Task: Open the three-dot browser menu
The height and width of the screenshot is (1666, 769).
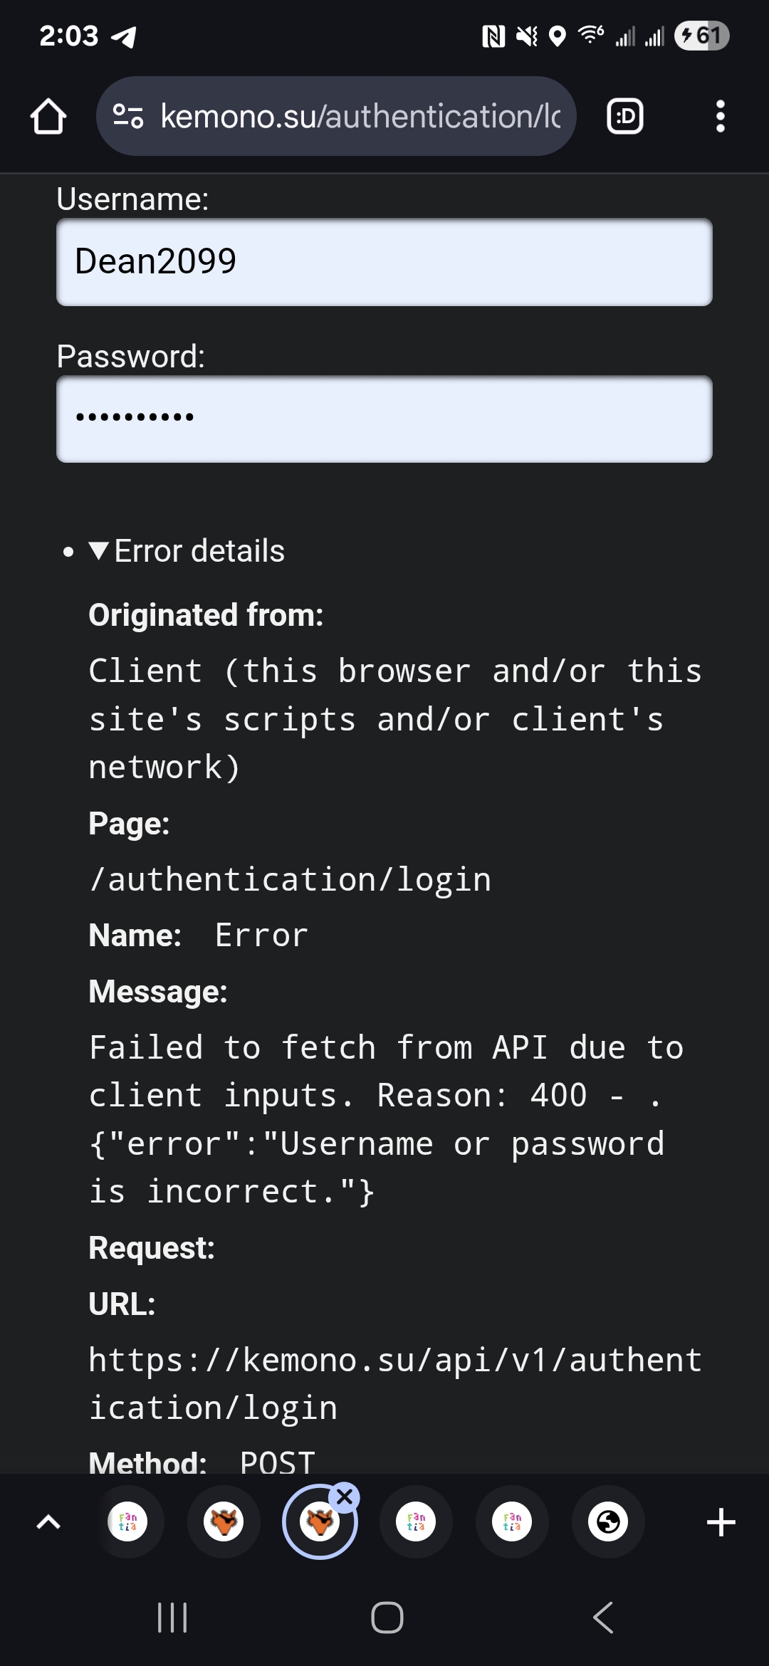Action: [721, 116]
